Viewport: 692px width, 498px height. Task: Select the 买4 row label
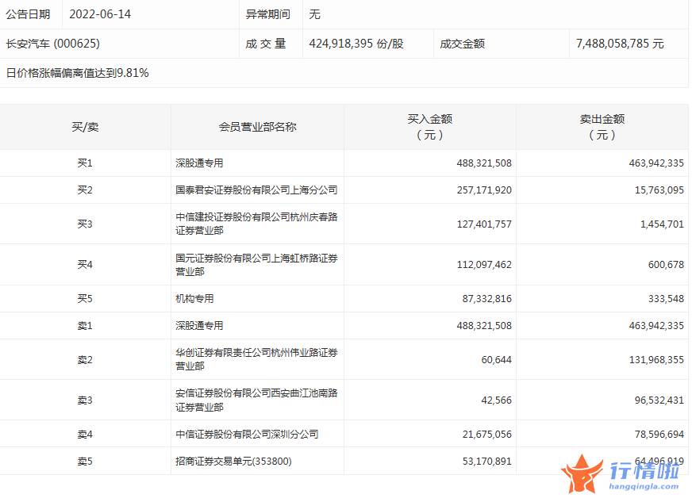point(85,265)
